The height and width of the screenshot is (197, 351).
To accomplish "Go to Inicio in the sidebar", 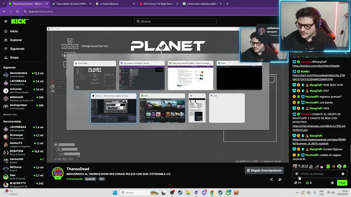I will (x=14, y=31).
